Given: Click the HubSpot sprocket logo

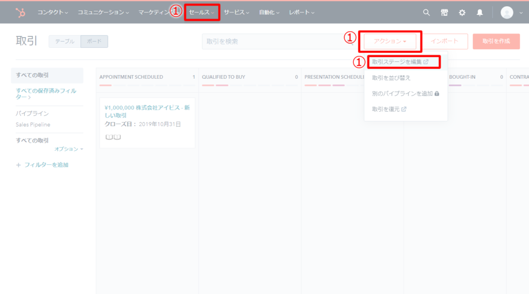Looking at the screenshot, I should 21,12.
